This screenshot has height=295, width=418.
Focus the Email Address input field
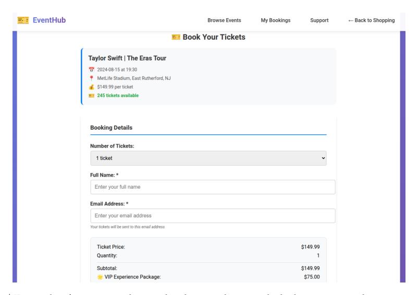point(213,216)
